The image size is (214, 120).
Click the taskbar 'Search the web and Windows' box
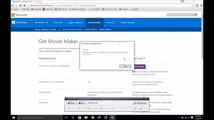tap(40, 118)
